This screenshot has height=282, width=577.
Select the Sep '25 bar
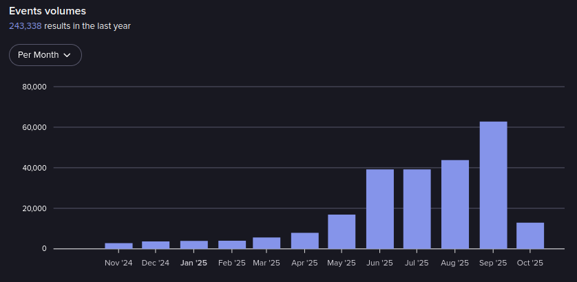click(493, 185)
